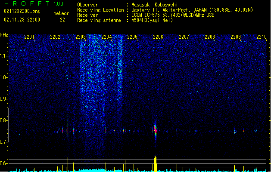Select antenna value A504HB(yagi 4el)
Image resolution: width=271 pixels, height=172 pixels.
(152, 20)
